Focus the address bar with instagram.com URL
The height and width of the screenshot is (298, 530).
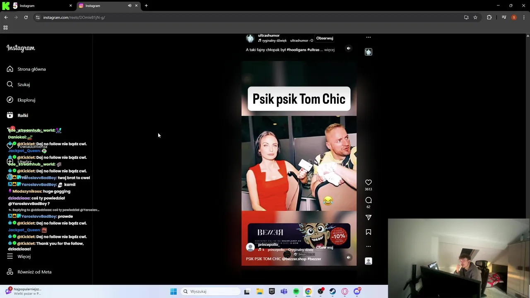(x=248, y=17)
